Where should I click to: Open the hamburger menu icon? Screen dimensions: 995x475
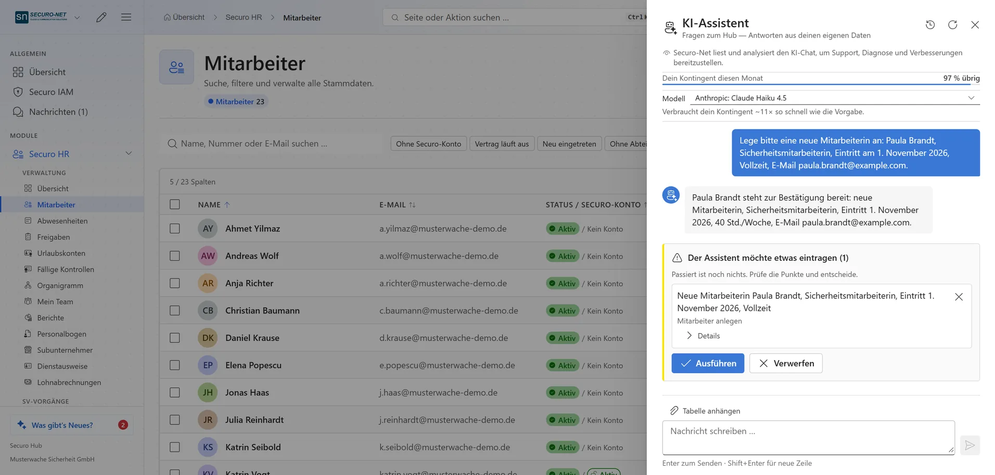click(x=126, y=17)
